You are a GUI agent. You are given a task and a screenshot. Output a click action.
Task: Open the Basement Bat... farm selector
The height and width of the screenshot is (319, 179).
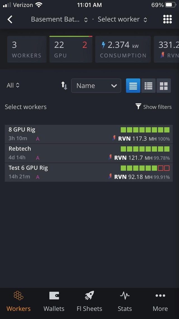59,19
